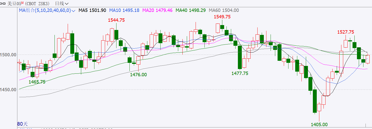Select the MA40 1498.29 legend value

(x=191, y=10)
